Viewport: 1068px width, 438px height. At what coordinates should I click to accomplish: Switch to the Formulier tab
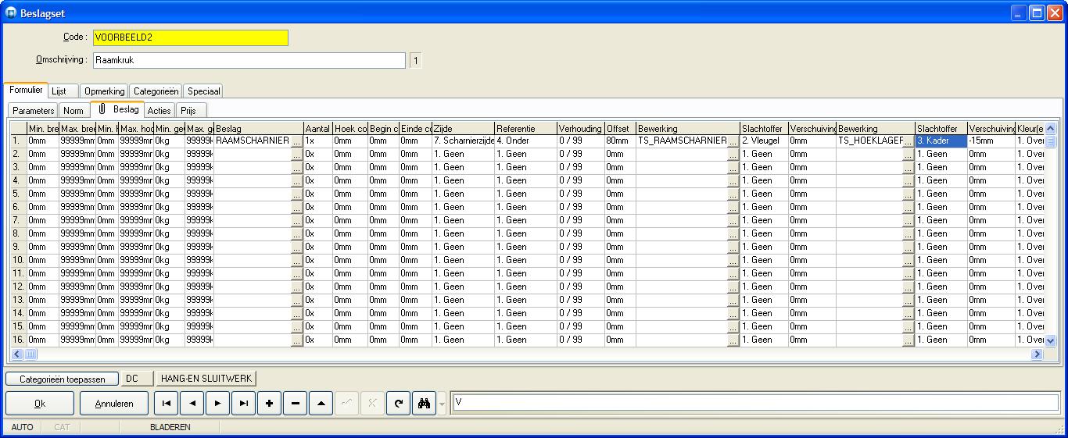[x=26, y=91]
